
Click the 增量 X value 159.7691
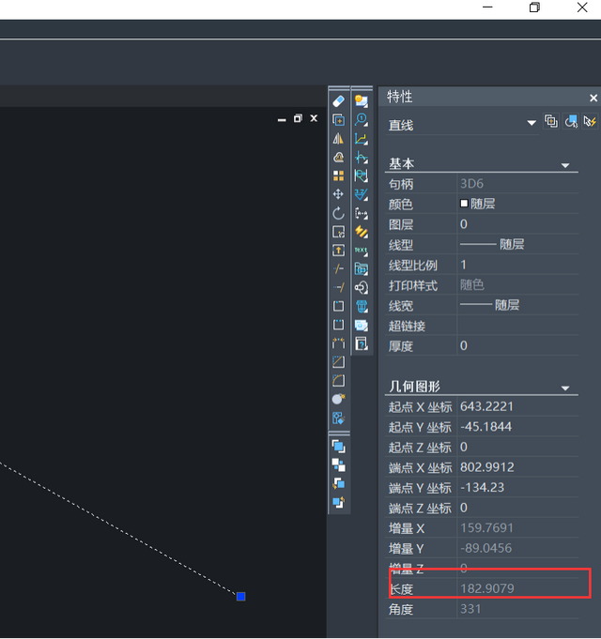(517, 528)
